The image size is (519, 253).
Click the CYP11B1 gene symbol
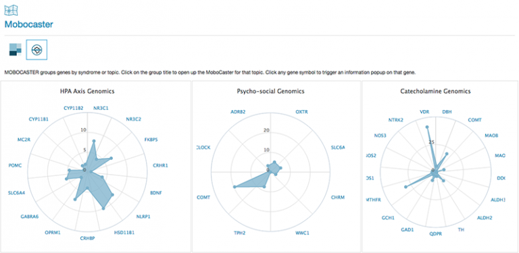coord(39,119)
